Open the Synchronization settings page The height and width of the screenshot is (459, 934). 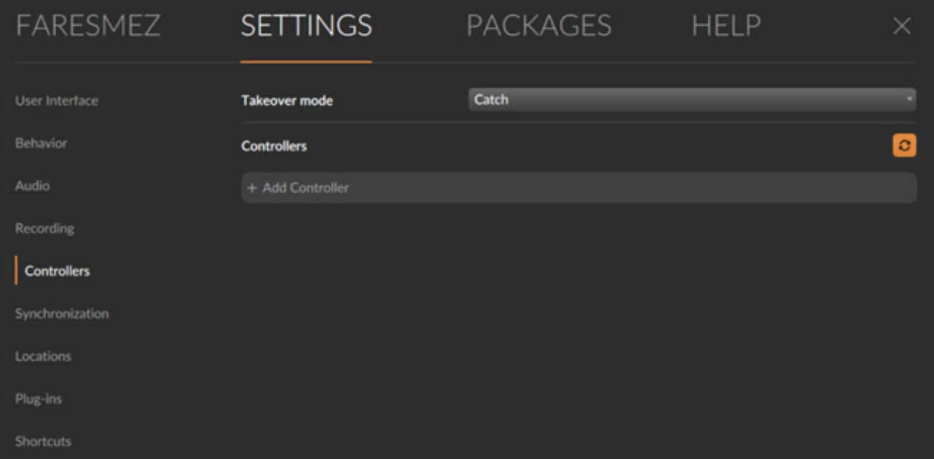pos(62,314)
